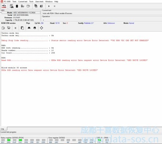Image resolution: width=162 pixels, height=144 pixels.
Task: Click the first document icon in the log toolbar
Action: click(x=3, y=28)
